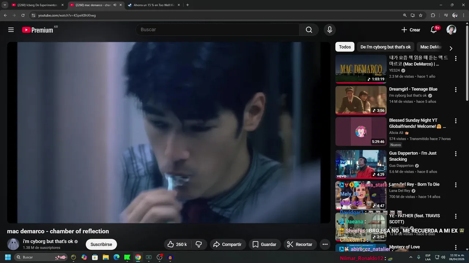Switch to the Icberg De Experimentos tab

tap(37, 5)
